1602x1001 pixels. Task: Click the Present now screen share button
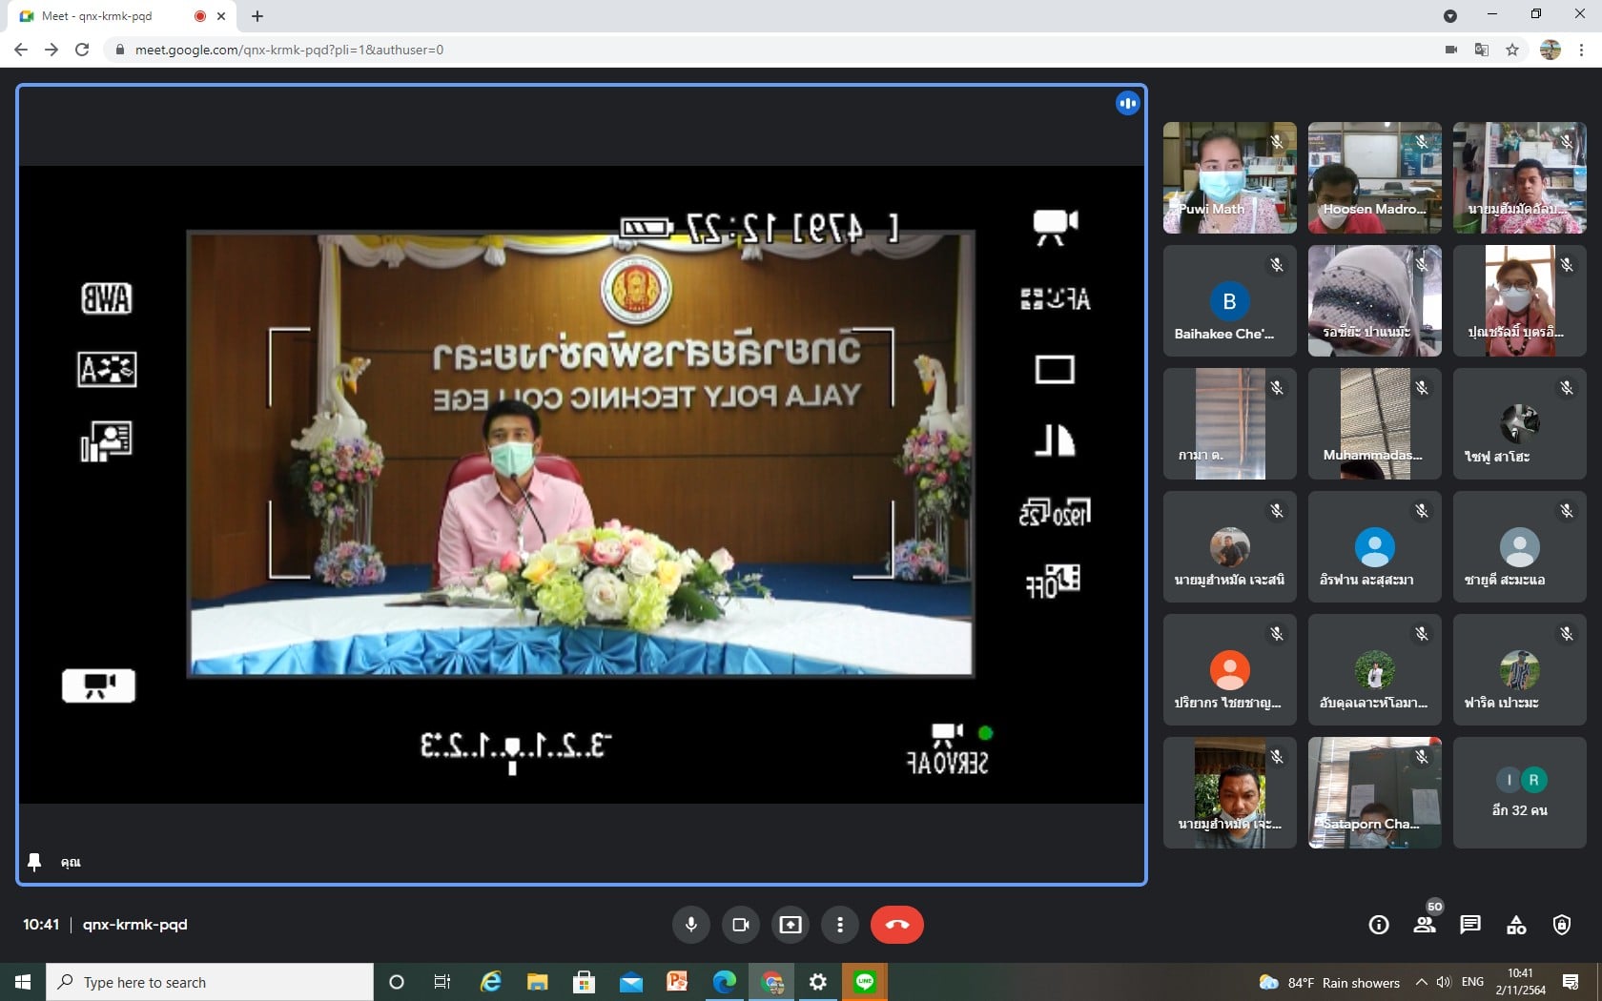791,925
